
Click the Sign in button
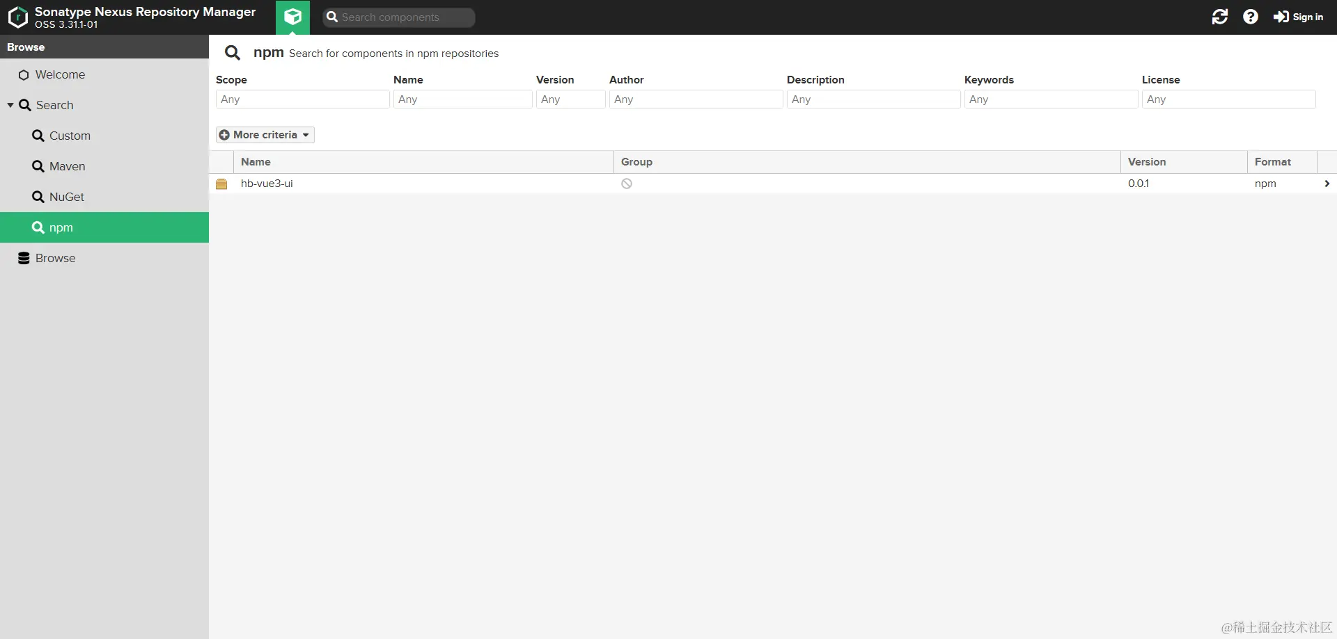(x=1298, y=17)
